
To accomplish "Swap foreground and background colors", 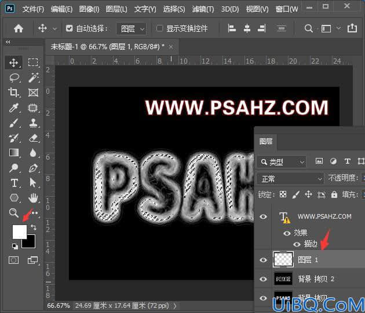I will coord(34,227).
